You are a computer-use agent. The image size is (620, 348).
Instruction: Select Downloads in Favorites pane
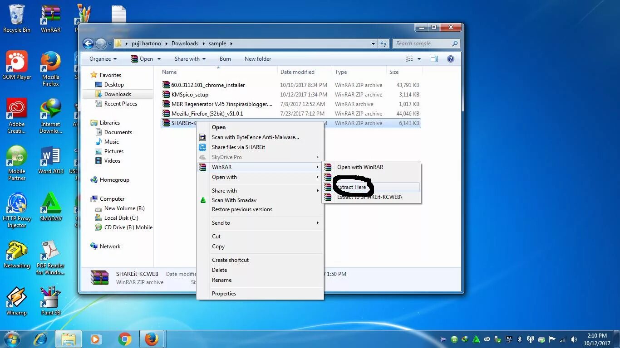pyautogui.click(x=118, y=94)
